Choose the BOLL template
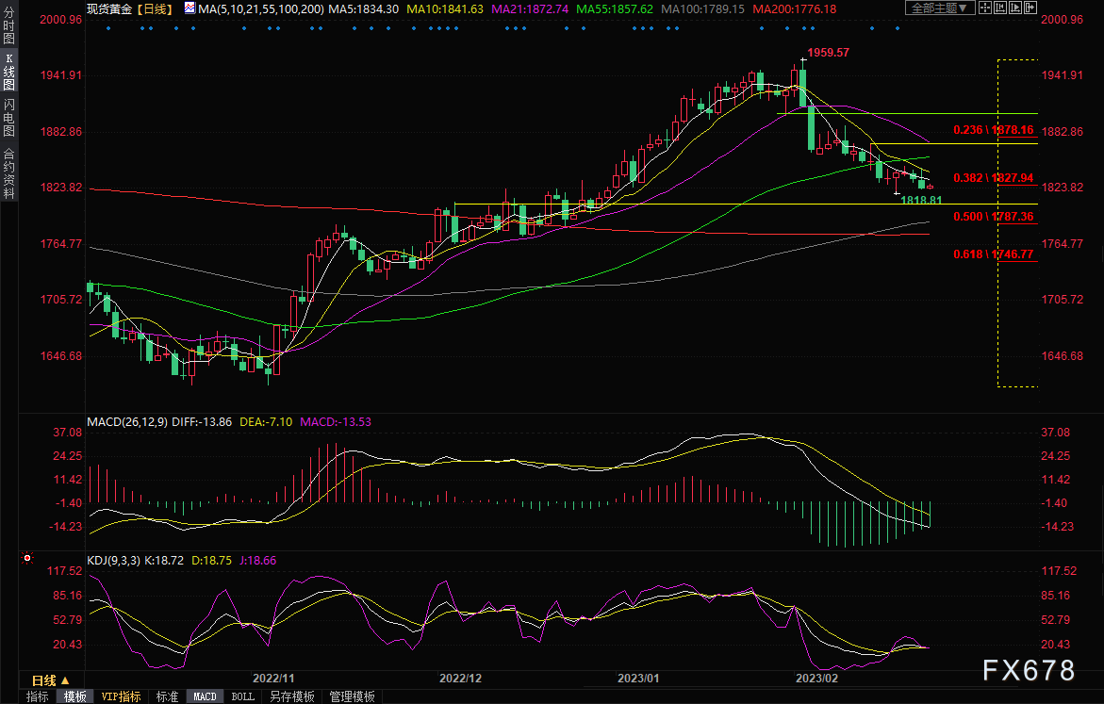The height and width of the screenshot is (704, 1104). click(x=243, y=696)
